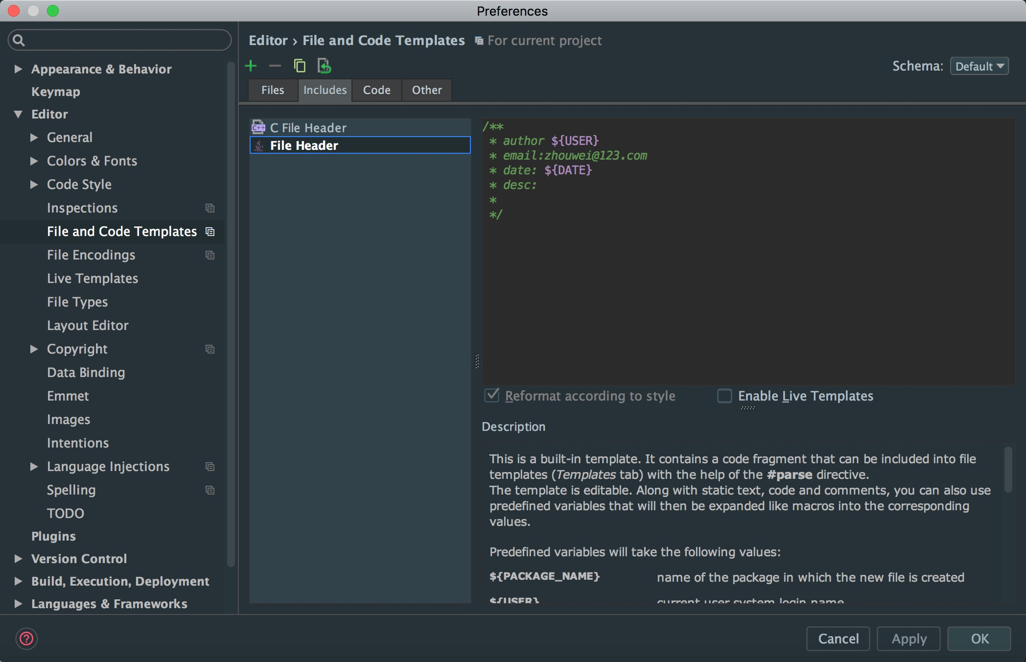
Task: Select C File Header template
Action: 360,128
